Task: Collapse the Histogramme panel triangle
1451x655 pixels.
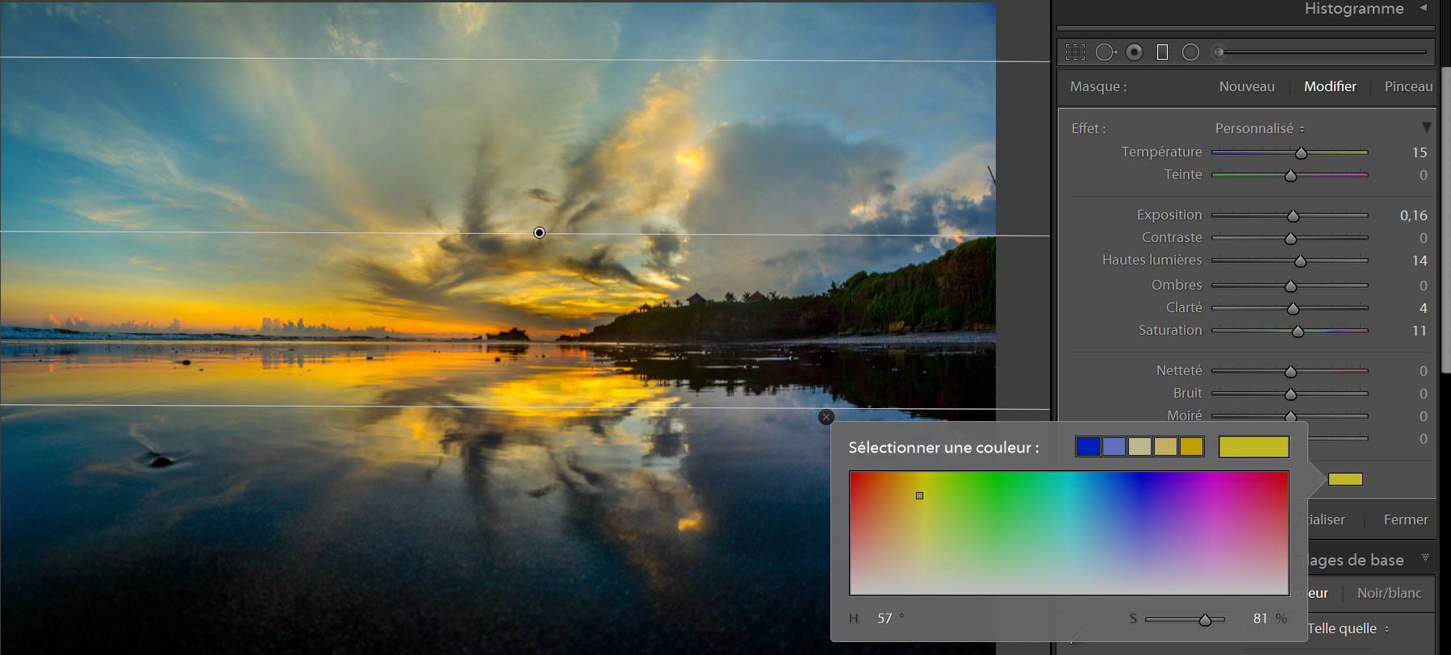Action: pos(1424,7)
